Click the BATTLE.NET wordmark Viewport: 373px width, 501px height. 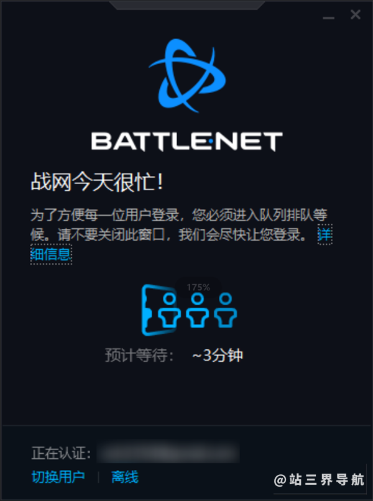[186, 142]
